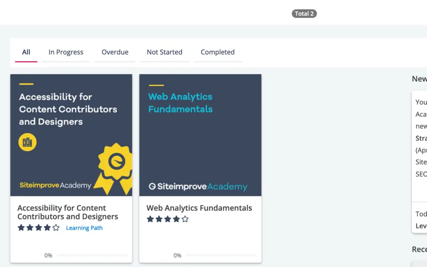View the Completed tab

click(218, 52)
